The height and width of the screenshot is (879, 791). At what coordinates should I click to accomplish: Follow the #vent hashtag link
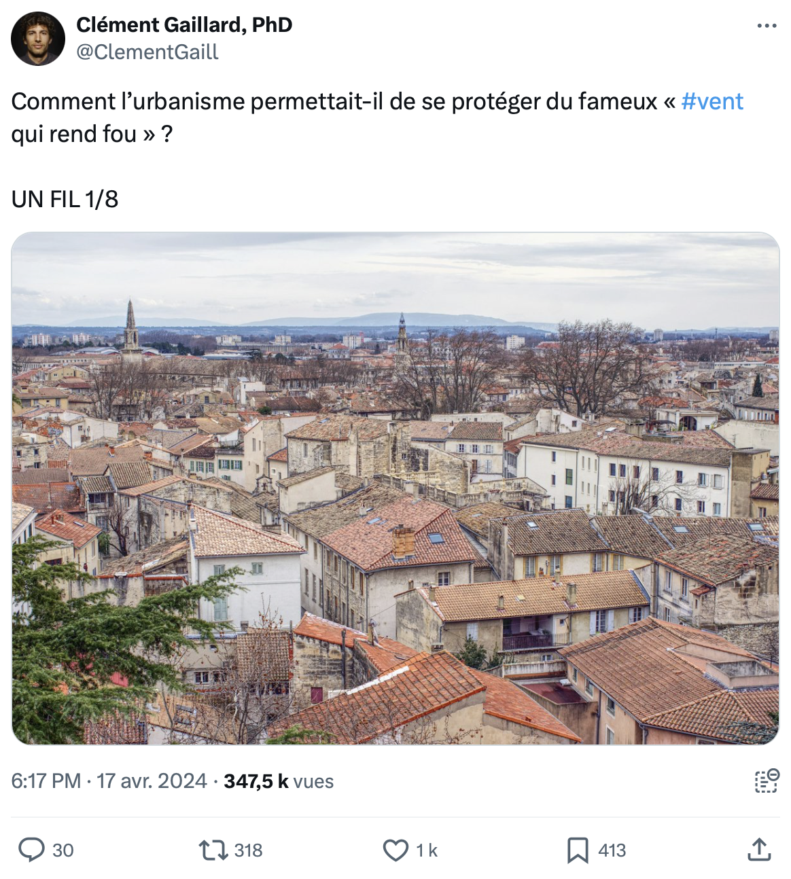click(712, 101)
